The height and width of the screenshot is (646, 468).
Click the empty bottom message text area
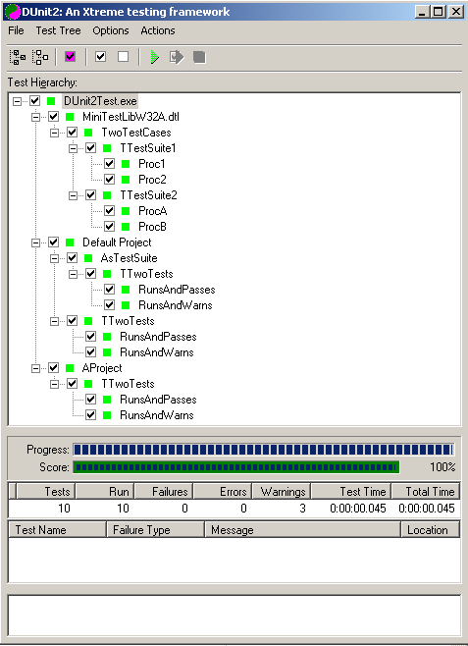[234, 616]
